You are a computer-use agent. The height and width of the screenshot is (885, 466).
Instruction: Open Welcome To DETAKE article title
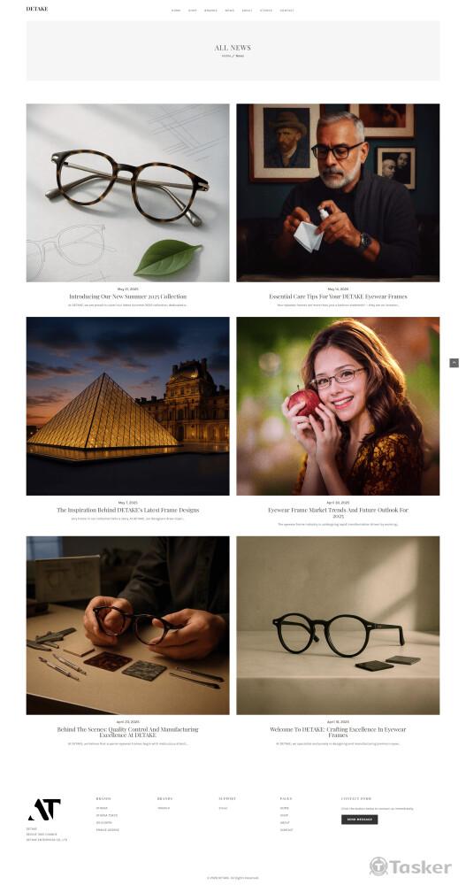(x=338, y=732)
